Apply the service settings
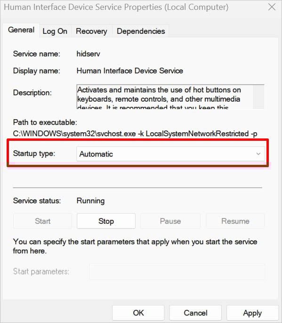Image resolution: width=282 pixels, height=323 pixels. (x=252, y=313)
